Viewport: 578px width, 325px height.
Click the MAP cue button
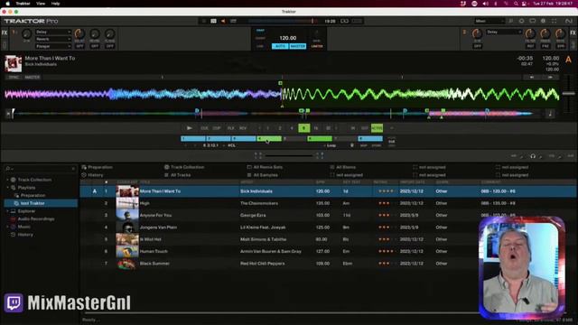363,145
